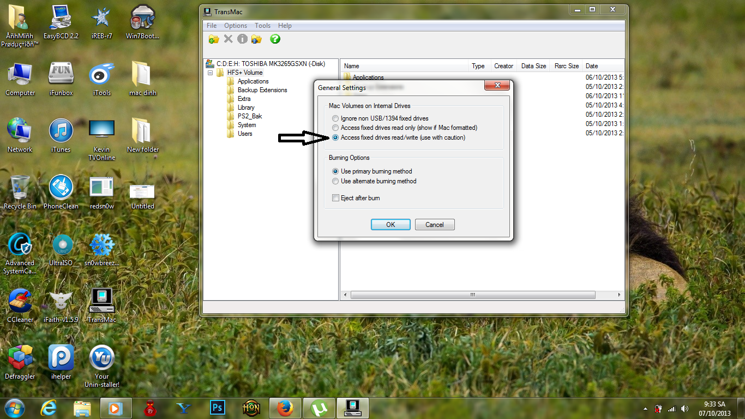
Task: Click the Photoshop icon in the taskbar
Action: click(218, 408)
